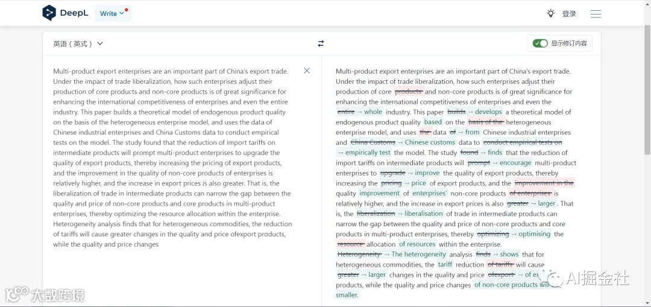
Task: Click the 'liberalization → liberalisation' revision
Action: 400,214
